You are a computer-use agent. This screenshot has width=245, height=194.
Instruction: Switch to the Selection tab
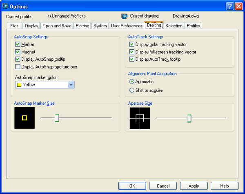(x=174, y=26)
